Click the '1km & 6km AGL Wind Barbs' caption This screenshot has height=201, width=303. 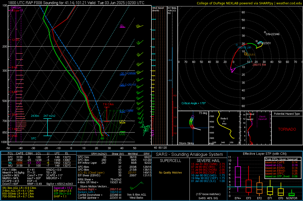[136, 196]
